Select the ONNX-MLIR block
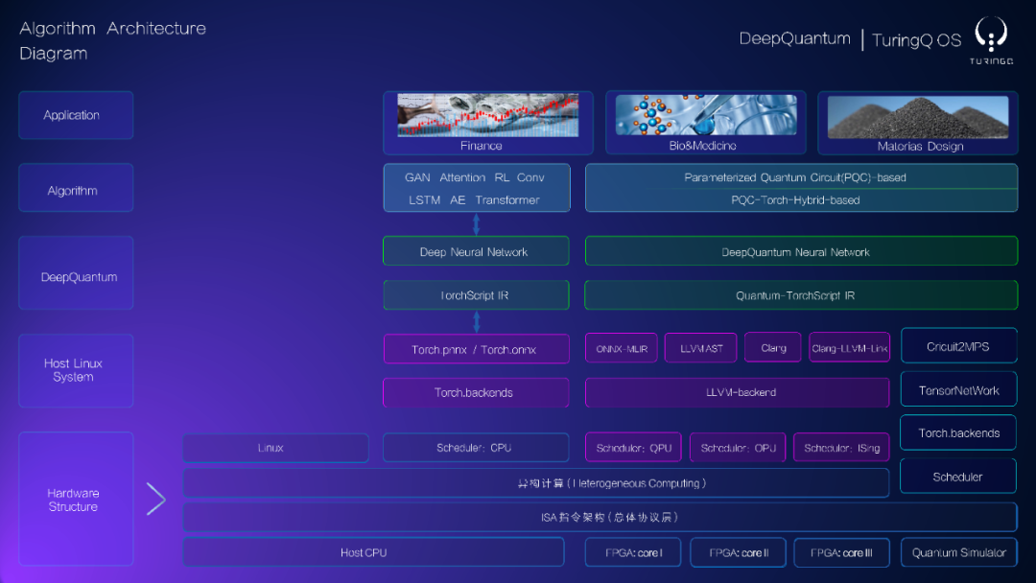Viewport: 1036px width, 583px height. tap(621, 348)
